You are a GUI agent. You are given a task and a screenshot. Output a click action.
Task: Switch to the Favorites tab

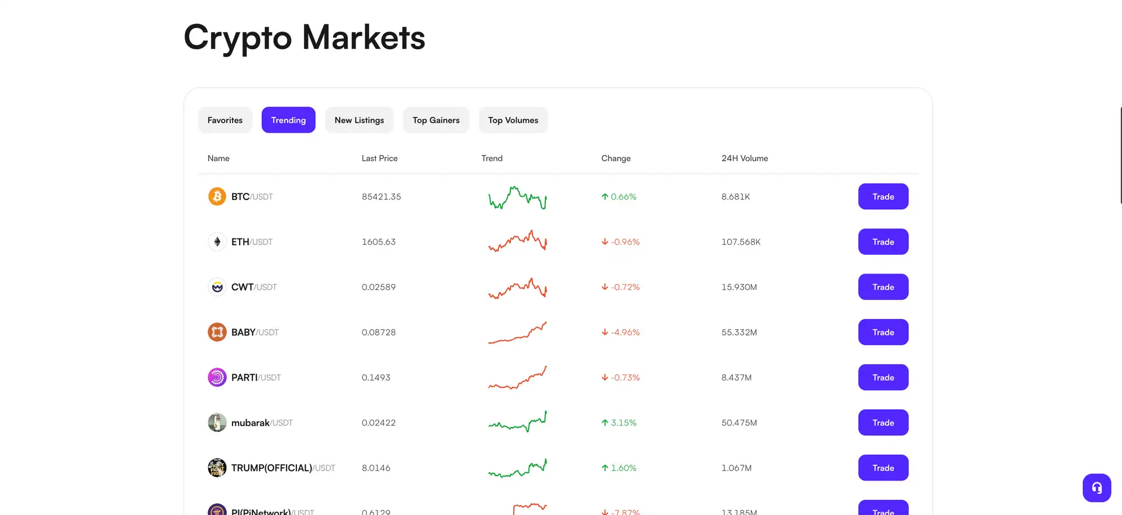[x=225, y=120]
